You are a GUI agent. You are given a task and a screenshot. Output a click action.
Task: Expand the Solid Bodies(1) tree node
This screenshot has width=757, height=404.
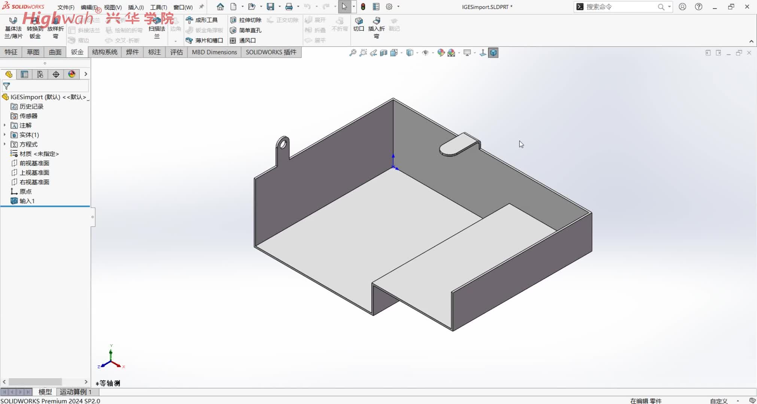[x=4, y=135]
